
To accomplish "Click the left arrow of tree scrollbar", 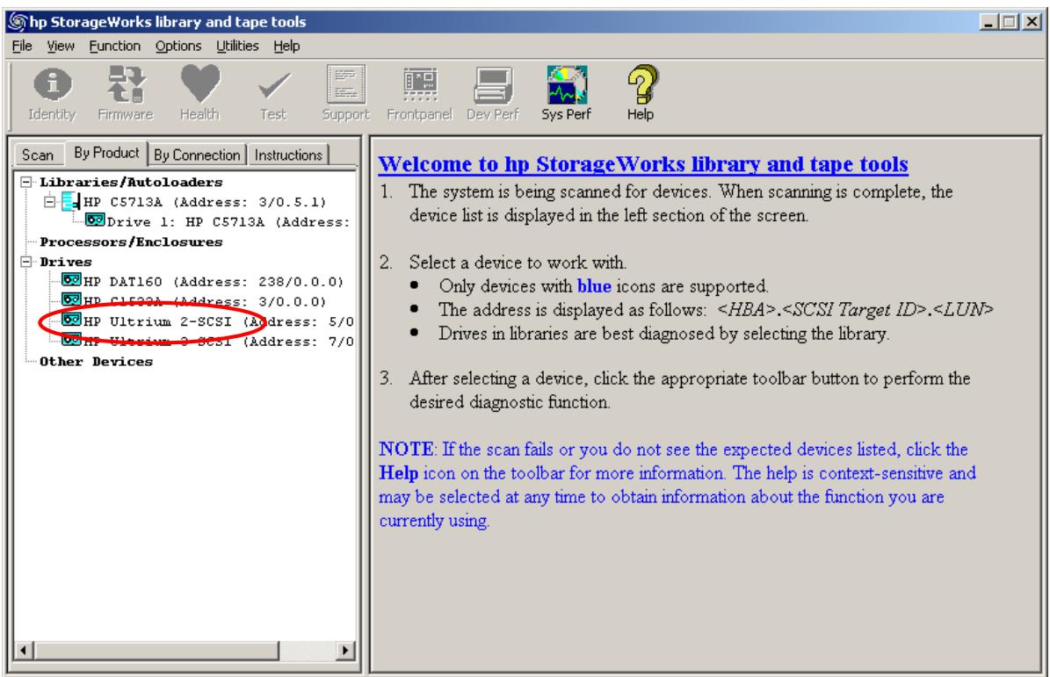I will click(x=24, y=650).
